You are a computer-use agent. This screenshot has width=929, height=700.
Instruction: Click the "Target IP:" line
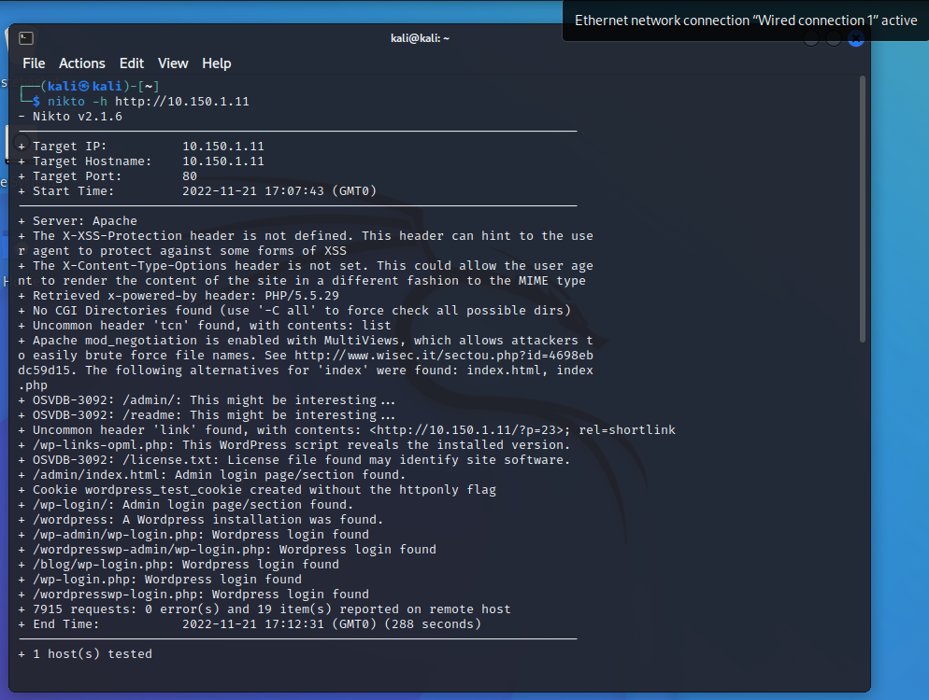coord(142,147)
